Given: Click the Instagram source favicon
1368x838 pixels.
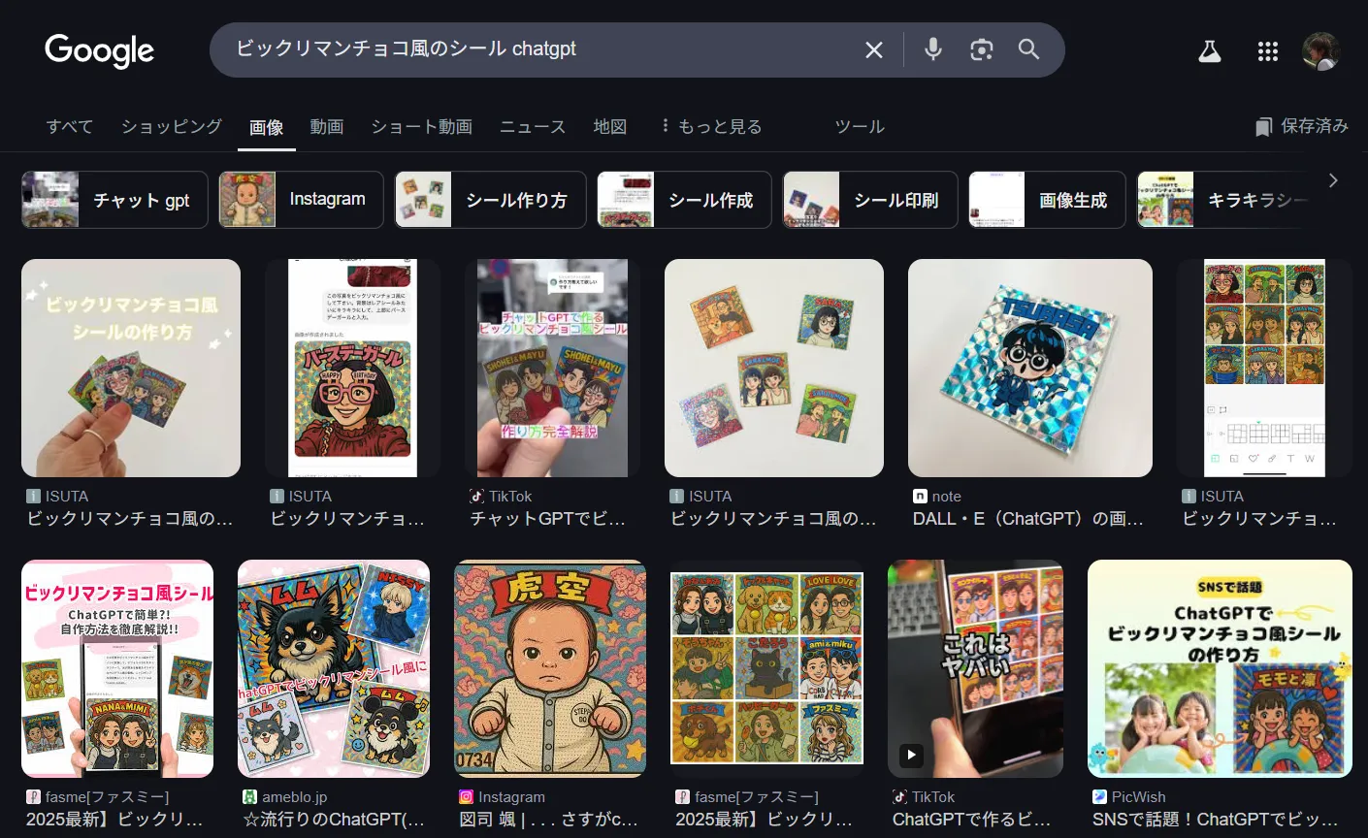Looking at the screenshot, I should tap(466, 796).
